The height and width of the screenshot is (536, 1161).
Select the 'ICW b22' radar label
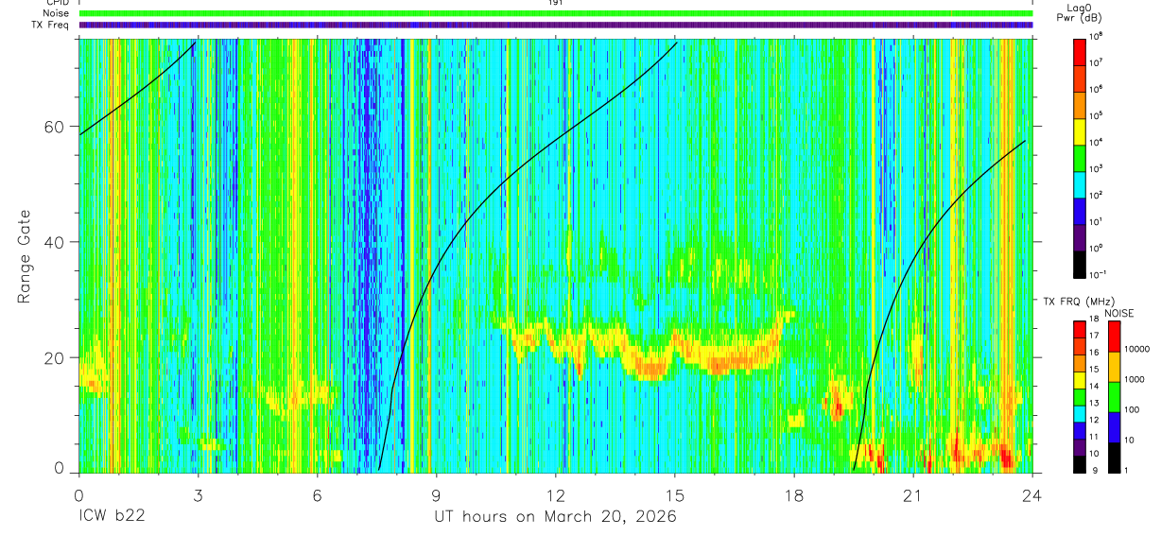114,517
